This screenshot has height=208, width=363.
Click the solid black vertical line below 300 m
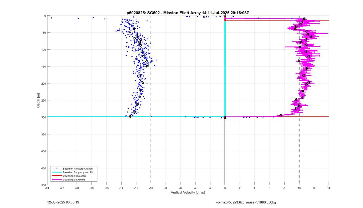coord(225,151)
